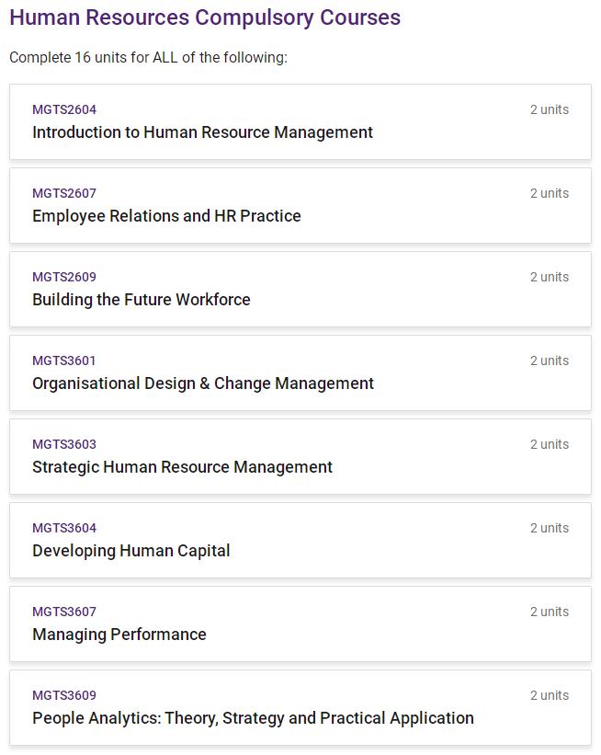Click the 2 units label for MGTS3601
The width and height of the screenshot is (601, 755).
click(549, 360)
